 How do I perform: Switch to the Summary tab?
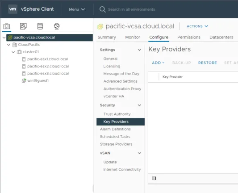coord(107,38)
